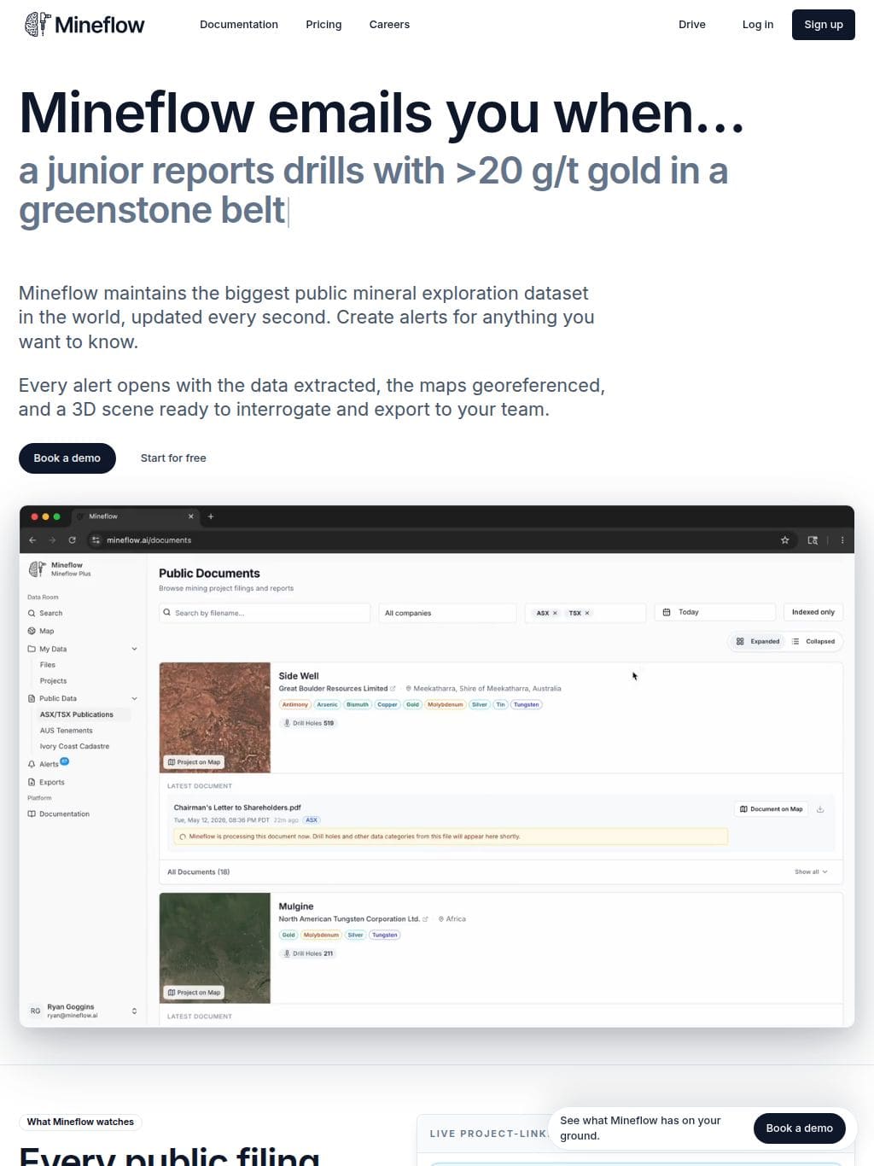The height and width of the screenshot is (1166, 874).
Task: Click the Drill Holes 519 badge
Action: pos(309,723)
